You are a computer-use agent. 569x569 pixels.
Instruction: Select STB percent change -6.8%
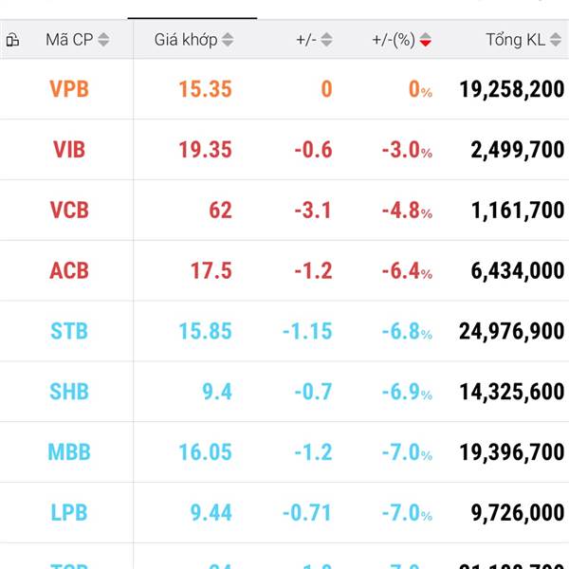click(x=407, y=331)
